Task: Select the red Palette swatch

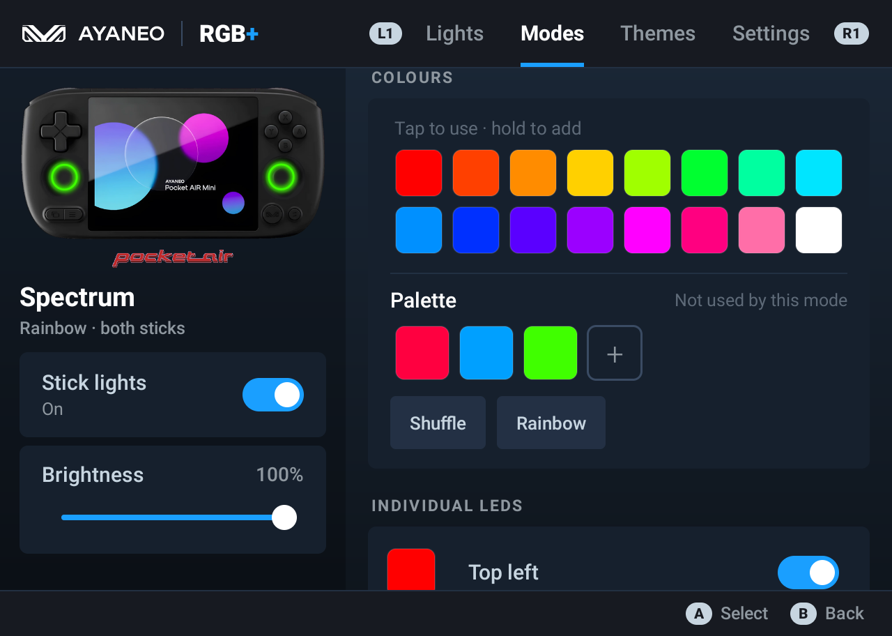Action: [422, 353]
